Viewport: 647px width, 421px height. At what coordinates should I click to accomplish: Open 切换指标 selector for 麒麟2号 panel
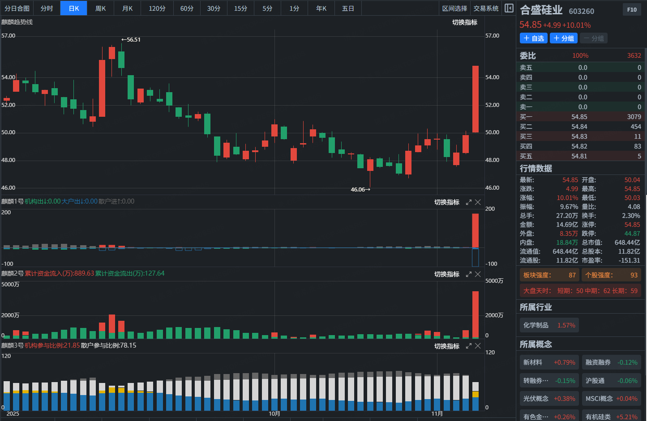point(446,274)
